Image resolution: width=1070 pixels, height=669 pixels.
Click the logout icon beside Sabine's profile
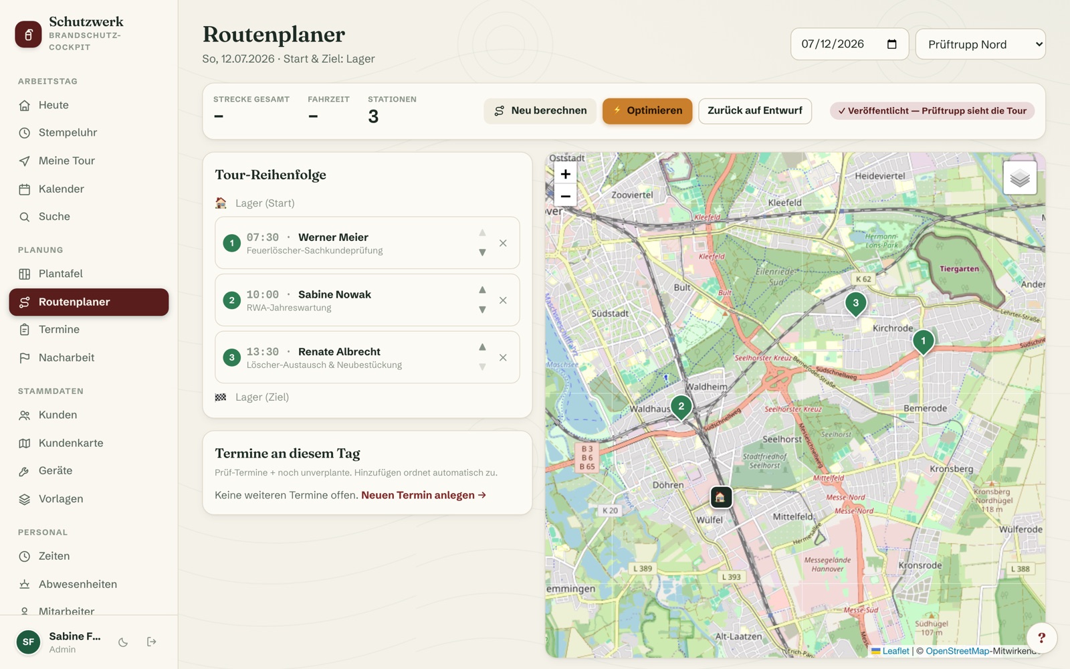click(152, 642)
